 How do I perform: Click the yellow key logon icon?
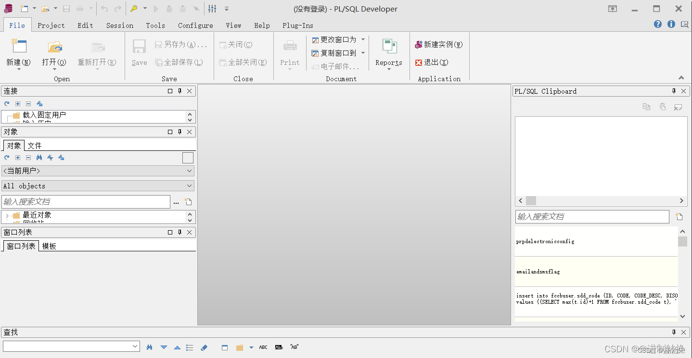pos(134,9)
